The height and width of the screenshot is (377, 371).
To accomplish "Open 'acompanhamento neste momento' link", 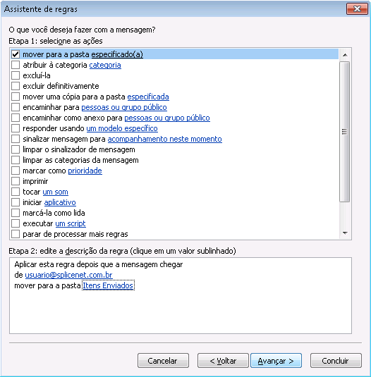I will 165,139.
